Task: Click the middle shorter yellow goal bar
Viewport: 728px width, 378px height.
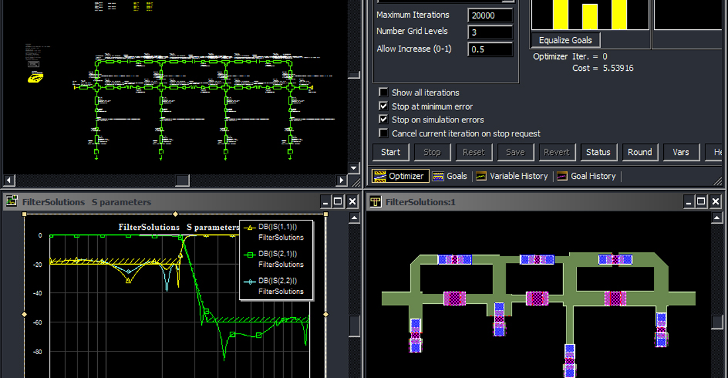Action: pyautogui.click(x=590, y=17)
